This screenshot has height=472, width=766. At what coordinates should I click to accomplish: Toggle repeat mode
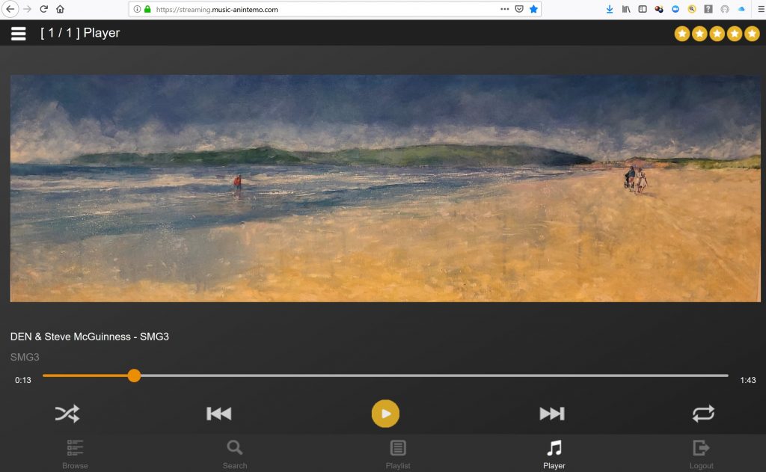point(703,414)
